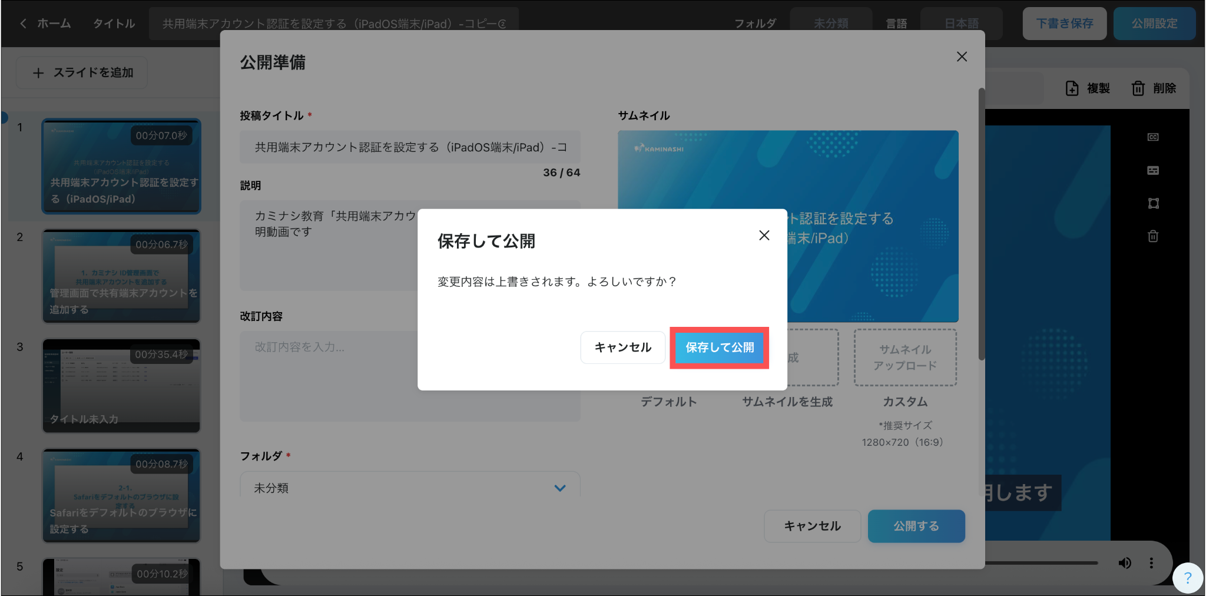Click キャンセル in the 公開準備 panel
1206x596 pixels.
coord(812,526)
